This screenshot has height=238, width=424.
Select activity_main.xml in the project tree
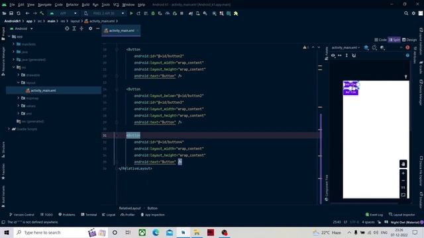pyautogui.click(x=43, y=91)
